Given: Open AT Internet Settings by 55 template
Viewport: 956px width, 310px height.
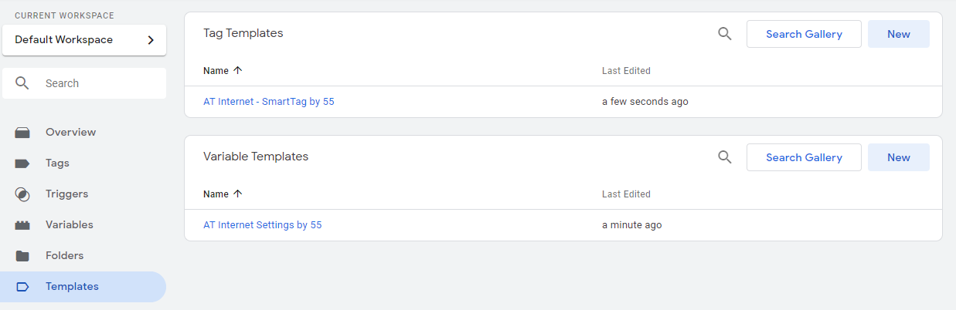Looking at the screenshot, I should [263, 225].
